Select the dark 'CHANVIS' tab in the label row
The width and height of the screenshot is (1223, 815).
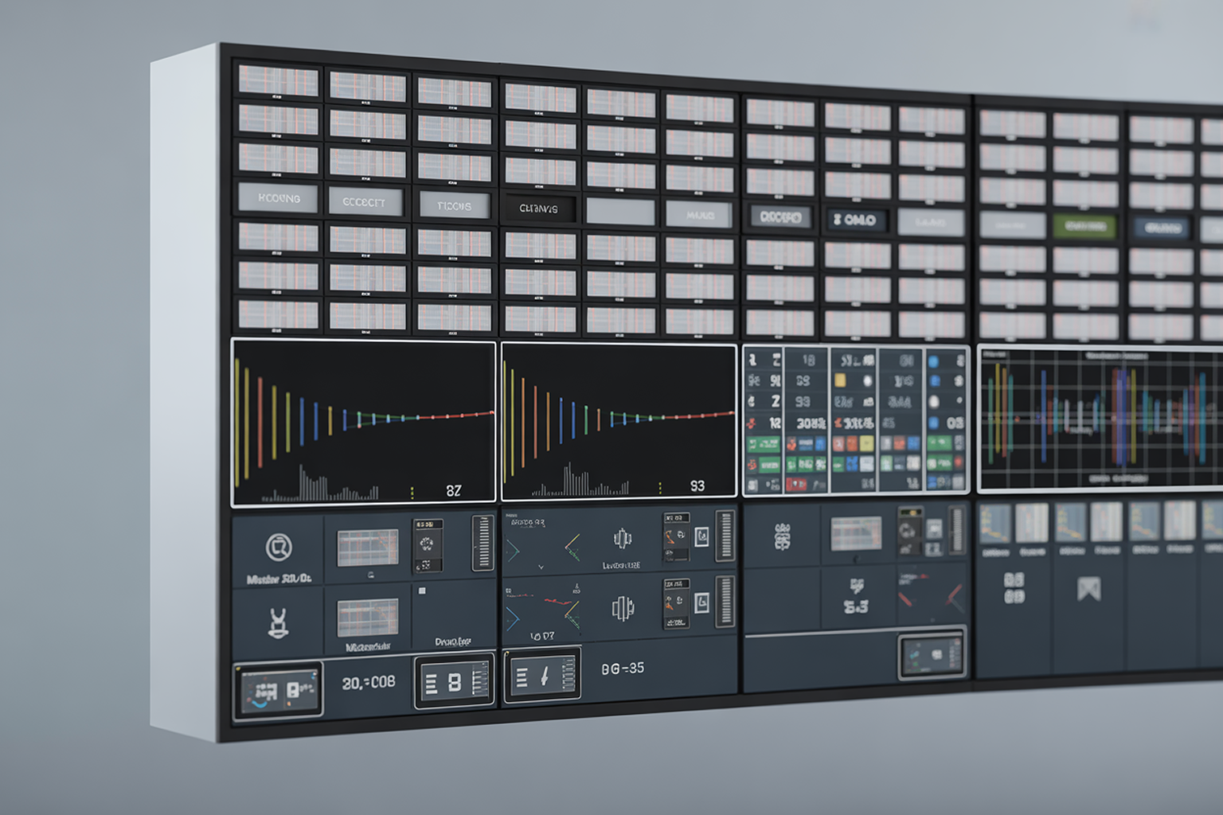[538, 209]
